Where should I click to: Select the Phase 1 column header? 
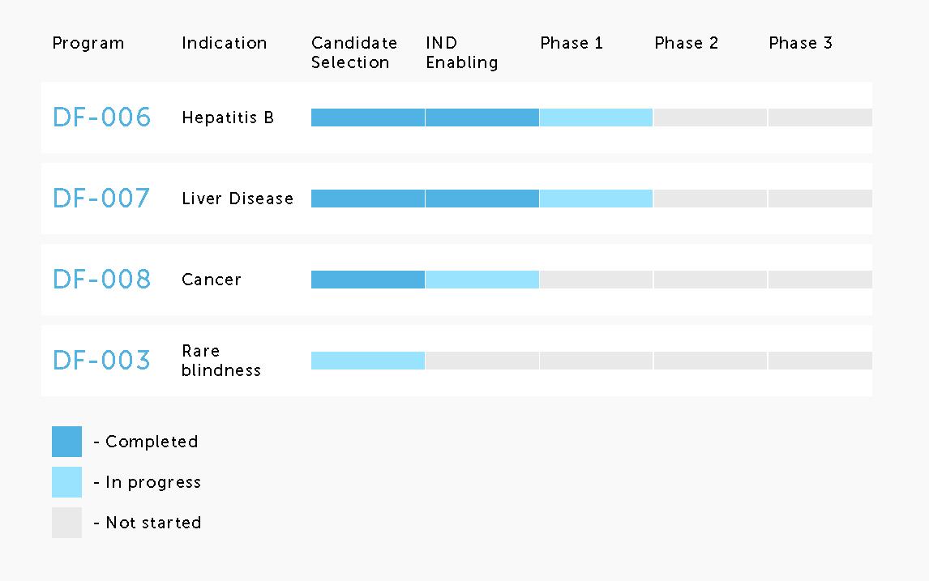572,43
